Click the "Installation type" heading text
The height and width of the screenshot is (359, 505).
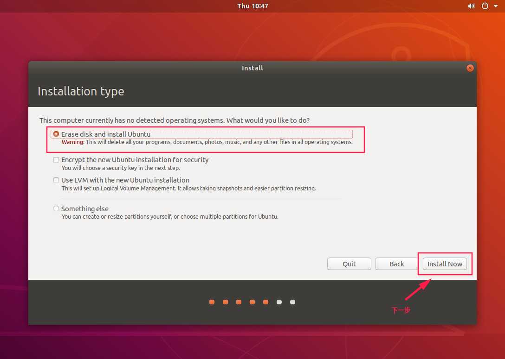coord(81,91)
